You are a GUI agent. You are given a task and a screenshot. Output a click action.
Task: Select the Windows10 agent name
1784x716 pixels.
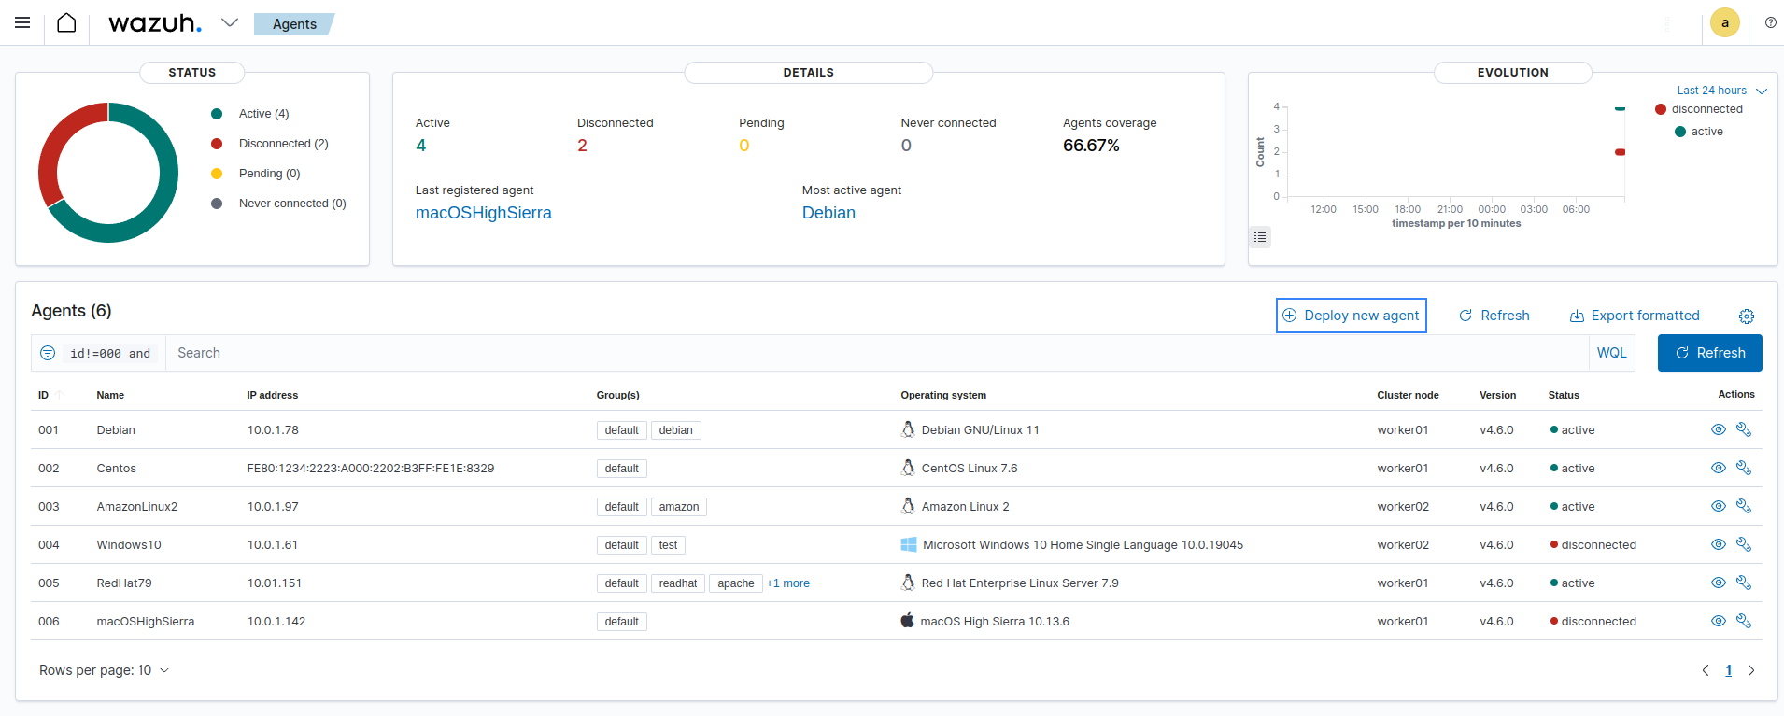pyautogui.click(x=129, y=545)
